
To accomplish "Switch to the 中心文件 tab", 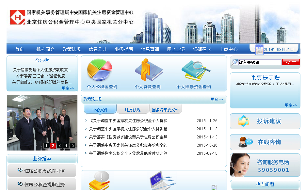I will [100, 109].
